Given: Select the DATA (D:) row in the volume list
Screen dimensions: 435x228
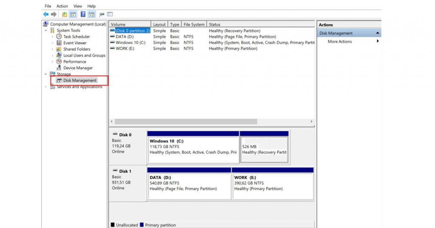Looking at the screenshot, I should pyautogui.click(x=212, y=37).
